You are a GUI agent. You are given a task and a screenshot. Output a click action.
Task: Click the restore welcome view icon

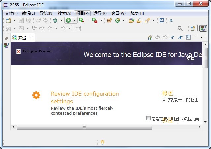[203, 37]
